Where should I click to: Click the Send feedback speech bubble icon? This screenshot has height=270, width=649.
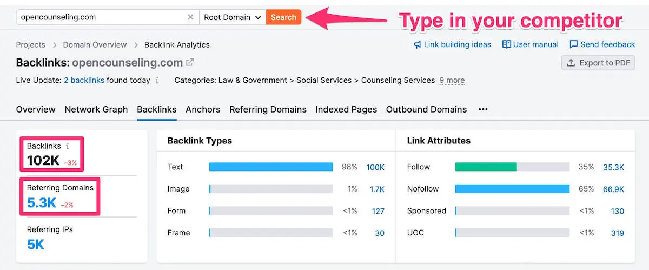[x=573, y=44]
